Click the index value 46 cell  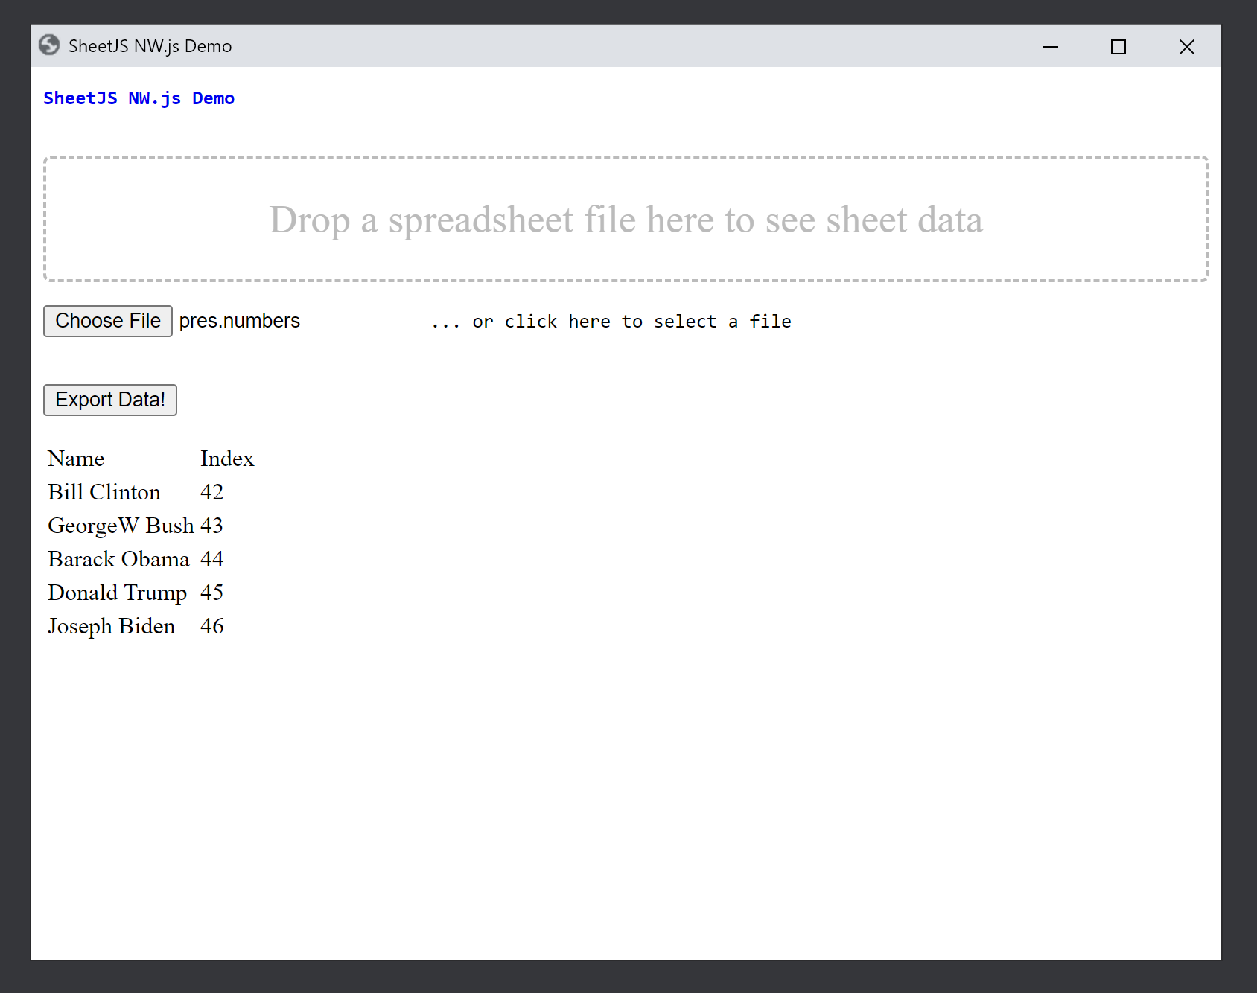(x=211, y=625)
